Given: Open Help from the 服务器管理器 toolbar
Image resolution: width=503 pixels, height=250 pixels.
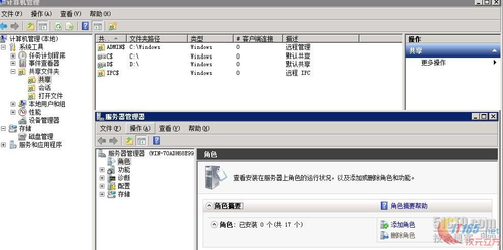Looking at the screenshot, I should click(156, 141).
